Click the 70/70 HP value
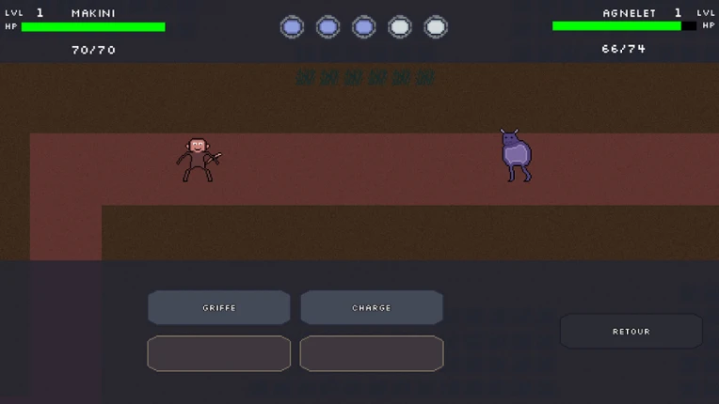The height and width of the screenshot is (404, 719). coord(93,50)
